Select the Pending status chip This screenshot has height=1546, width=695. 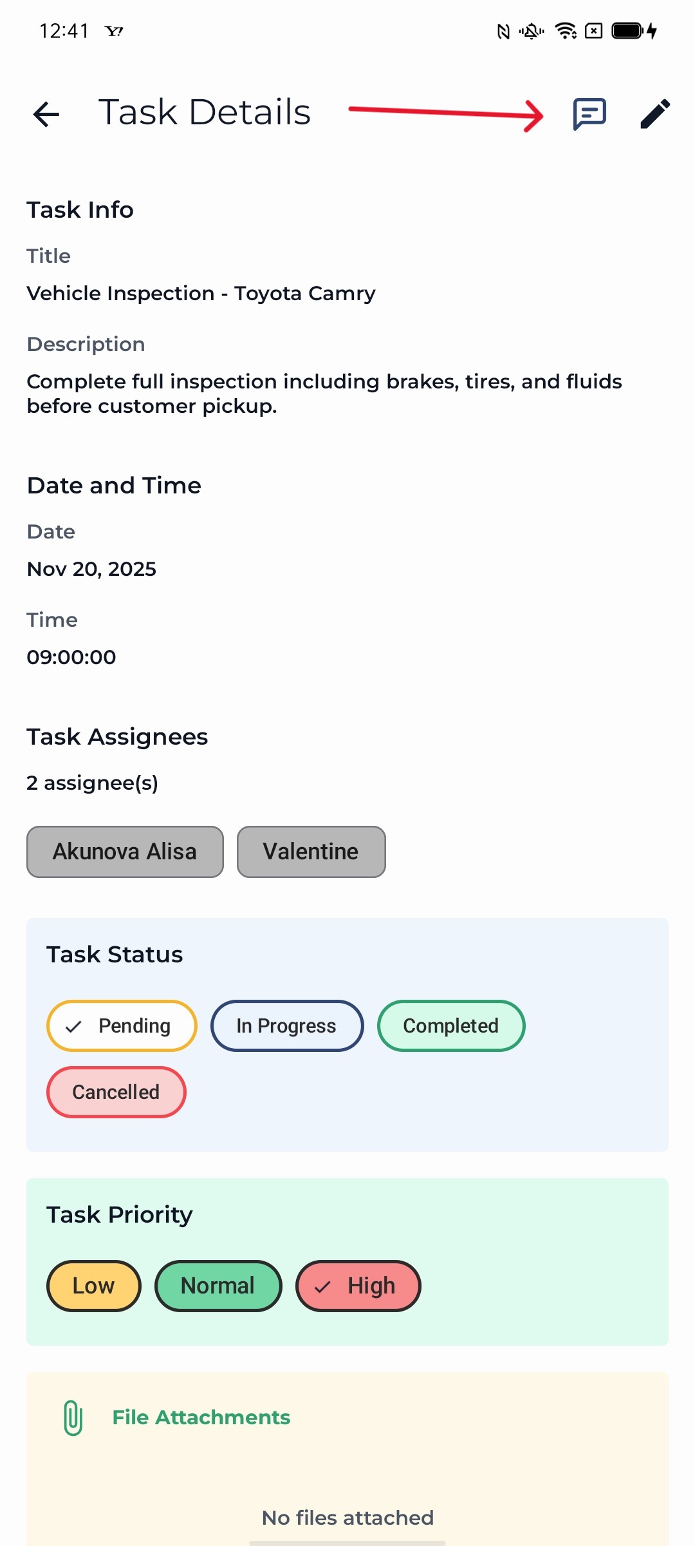tap(122, 1026)
